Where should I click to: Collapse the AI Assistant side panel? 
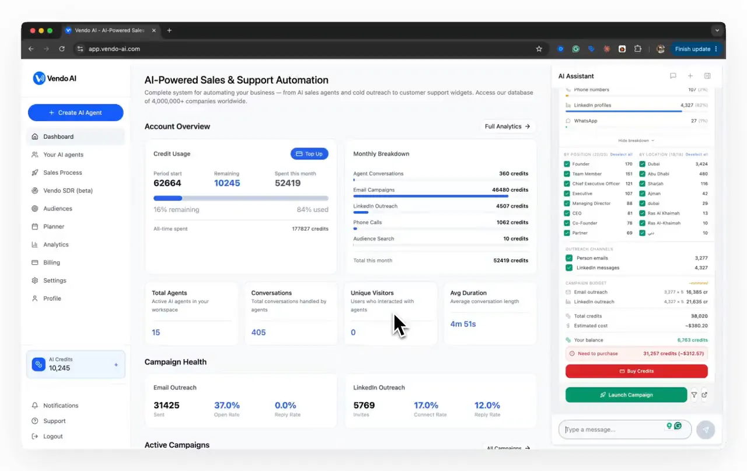[x=707, y=76]
